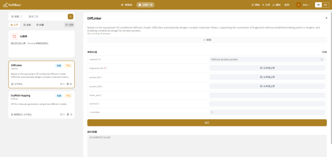Switch to the 定制 tab
The width and height of the screenshot is (332, 157).
[x=27, y=25]
